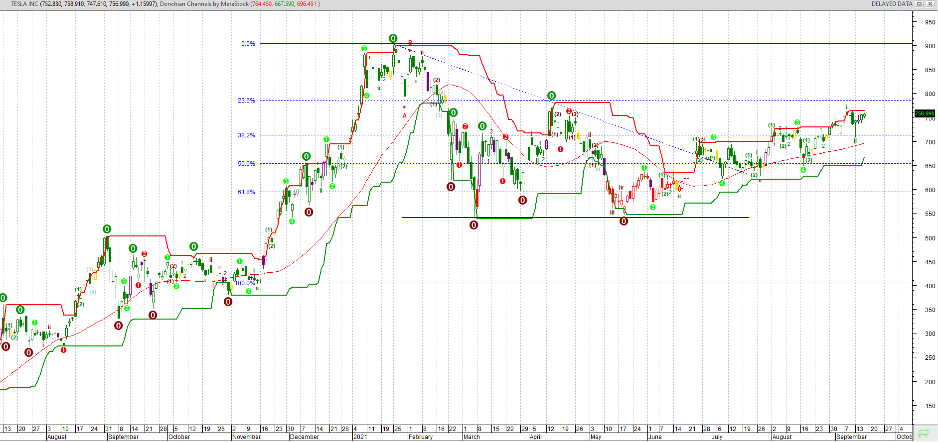938x442 pixels.
Task: Click the 38.2% Fibonacci retracement label
Action: click(x=246, y=135)
